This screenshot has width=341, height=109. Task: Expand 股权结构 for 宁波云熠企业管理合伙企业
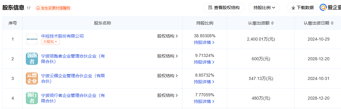pyautogui.click(x=168, y=76)
